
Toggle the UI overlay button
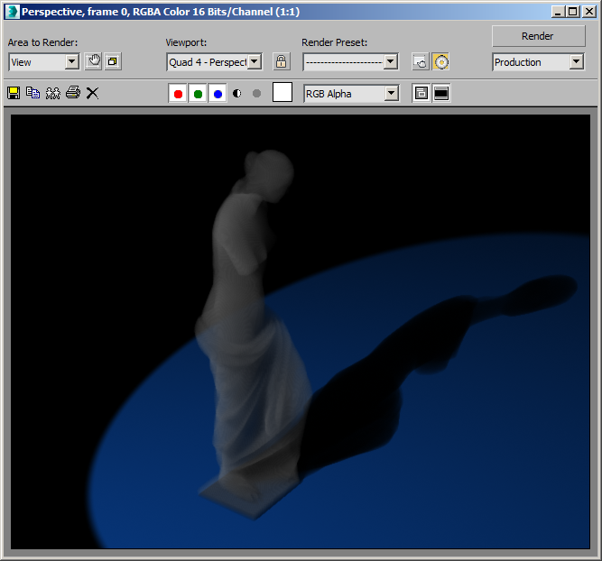click(x=421, y=93)
